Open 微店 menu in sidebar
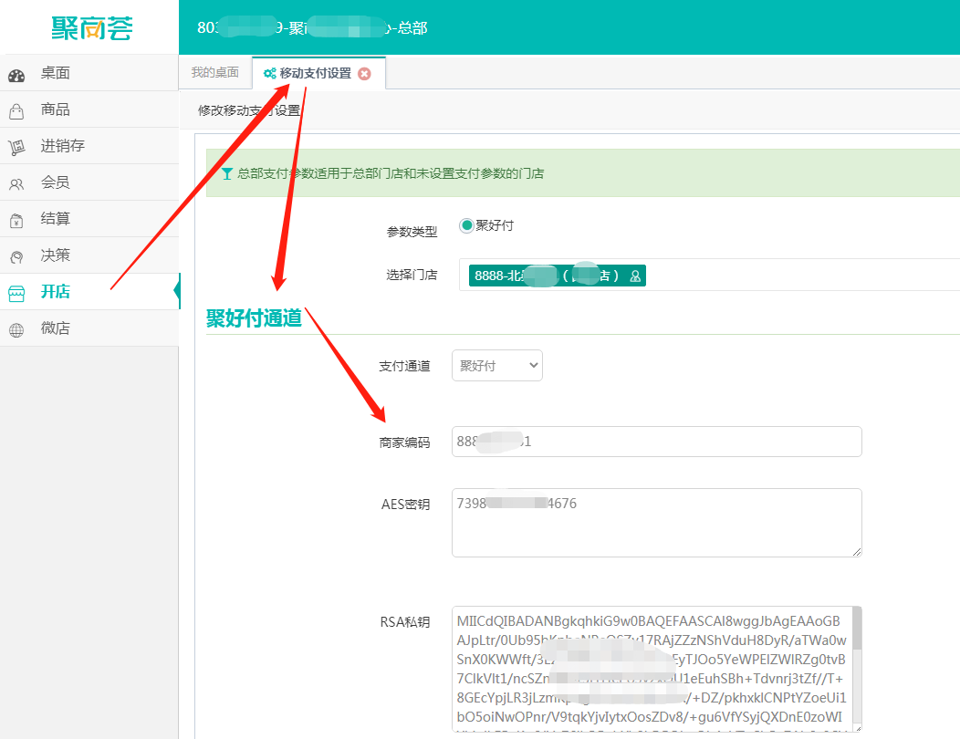Viewport: 960px width, 739px height. (x=89, y=328)
